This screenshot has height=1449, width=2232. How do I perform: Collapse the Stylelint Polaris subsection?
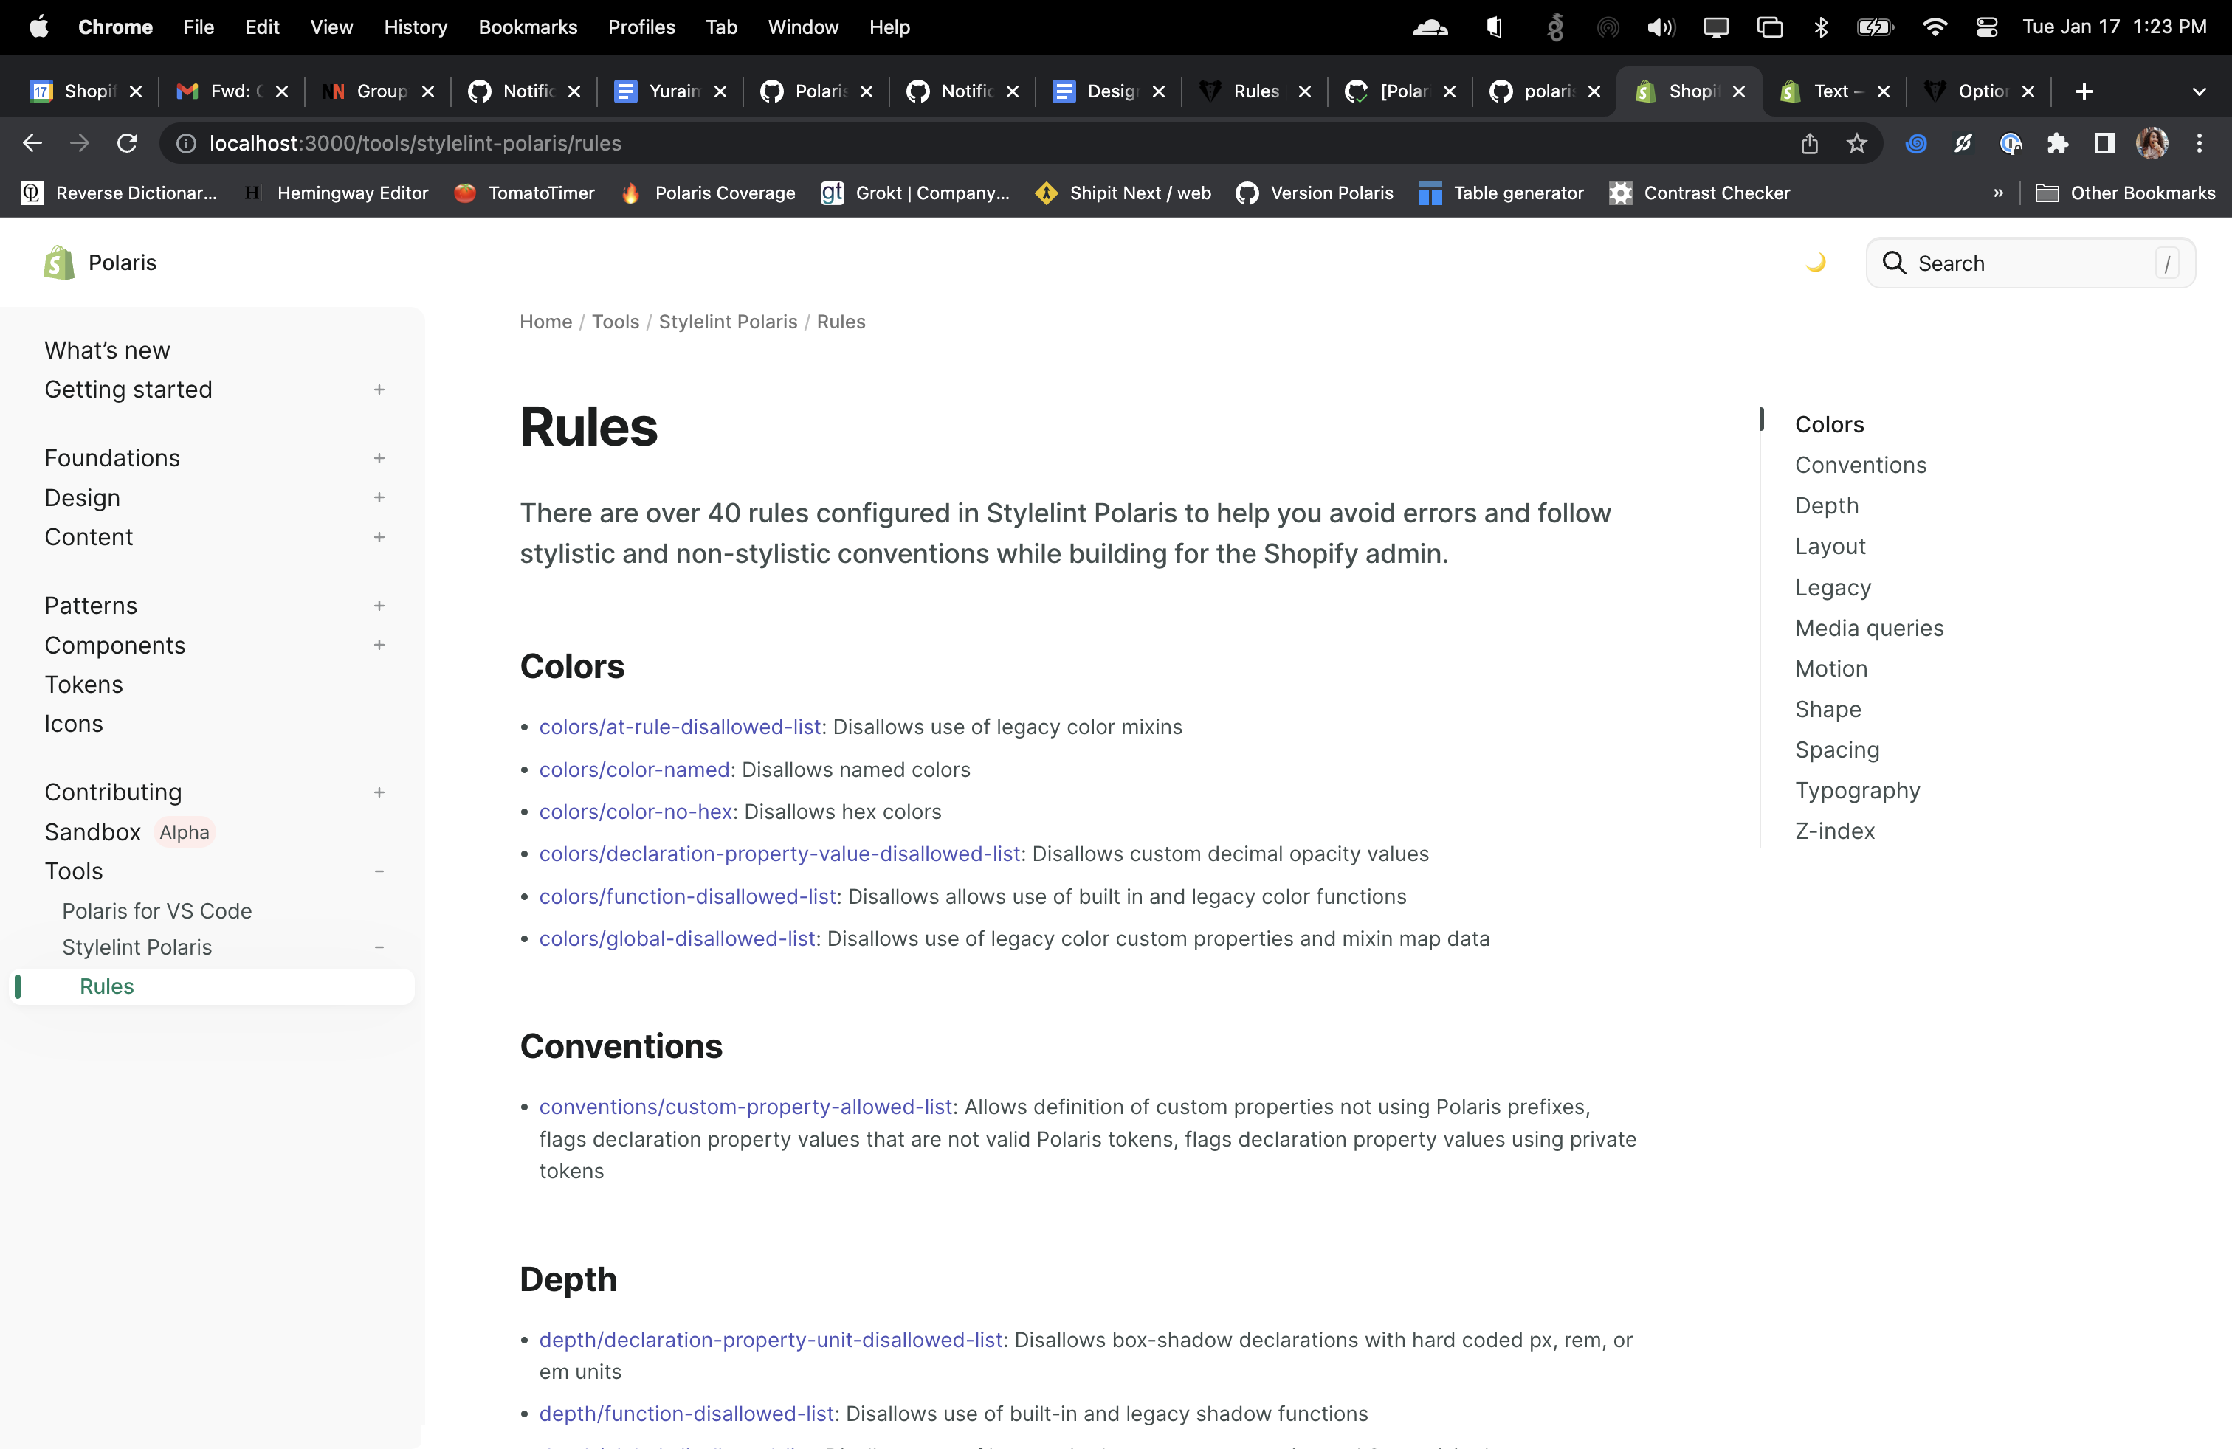tap(379, 947)
